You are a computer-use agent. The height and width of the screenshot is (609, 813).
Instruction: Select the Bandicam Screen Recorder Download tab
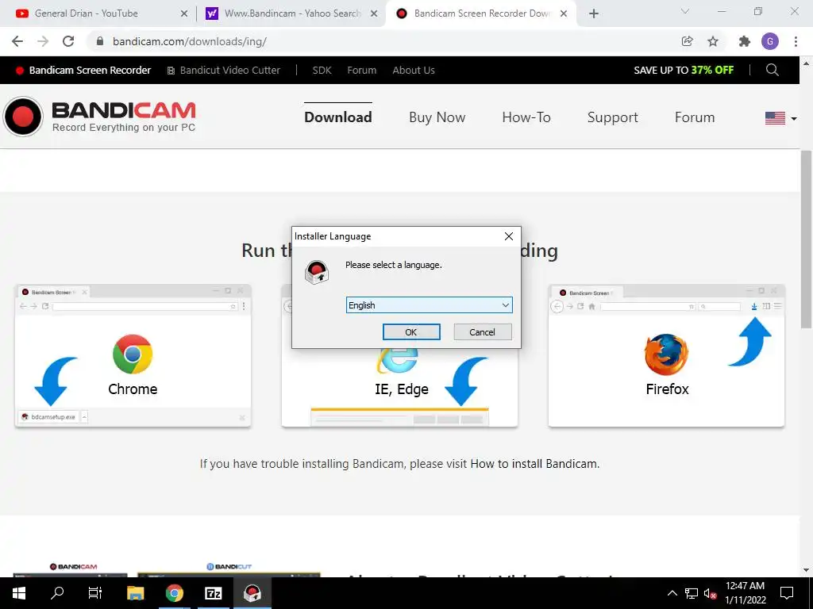click(481, 13)
